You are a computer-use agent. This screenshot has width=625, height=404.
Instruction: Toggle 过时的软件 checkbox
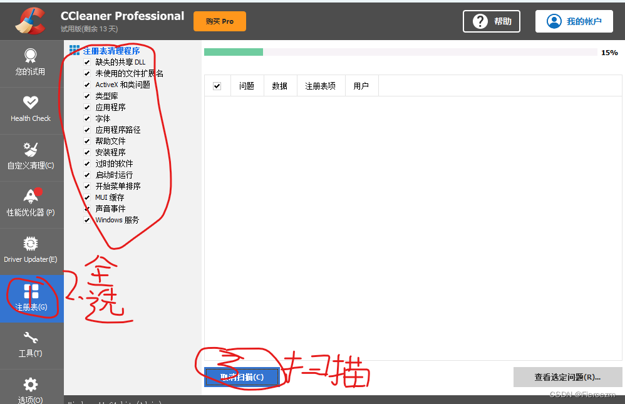tap(87, 163)
